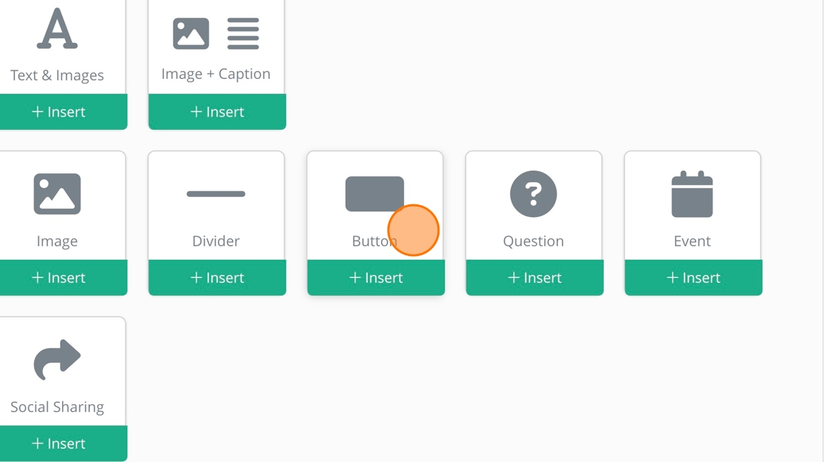The width and height of the screenshot is (827, 462).
Task: Insert an Image + Caption block
Action: 217,112
